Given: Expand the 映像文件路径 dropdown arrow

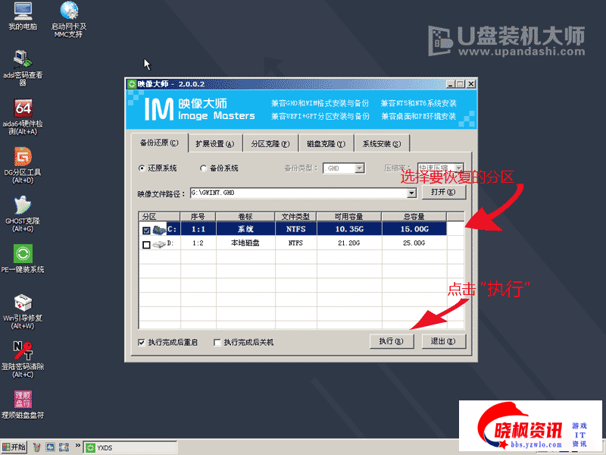Looking at the screenshot, I should click(x=412, y=193).
